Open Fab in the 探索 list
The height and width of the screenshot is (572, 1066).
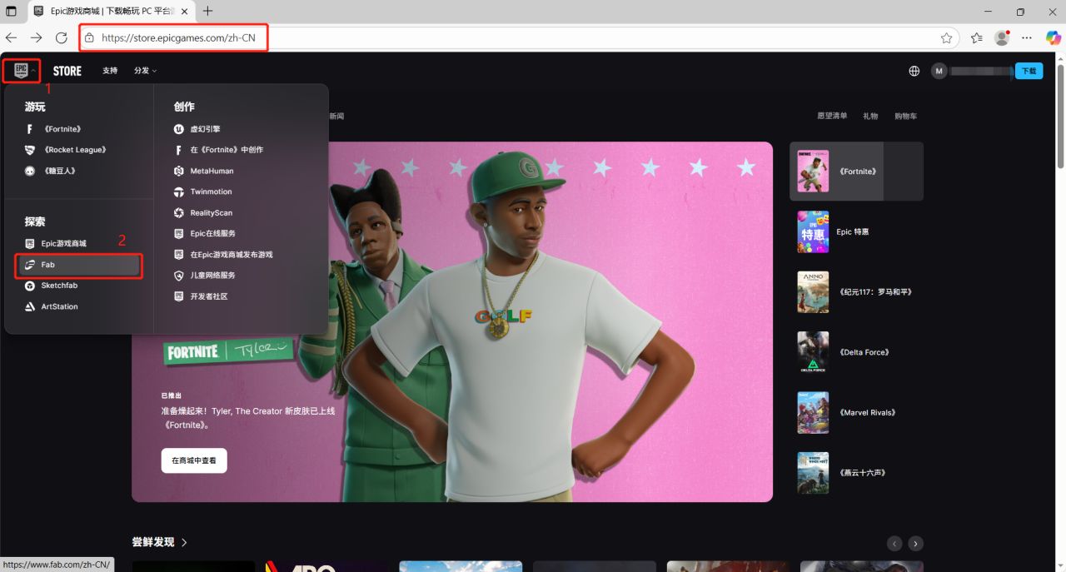(x=80, y=265)
